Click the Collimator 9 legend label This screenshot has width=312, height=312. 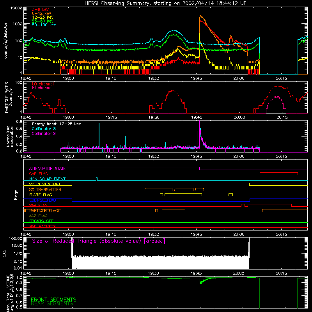click(x=44, y=133)
